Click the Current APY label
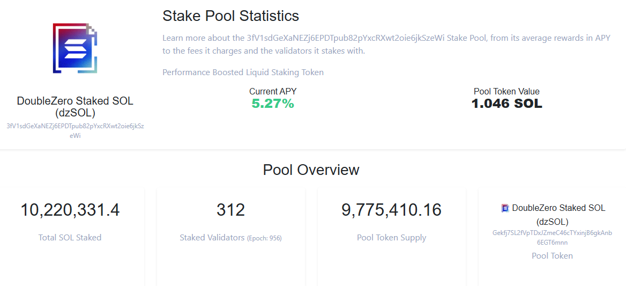This screenshot has width=626, height=286. pyautogui.click(x=273, y=91)
